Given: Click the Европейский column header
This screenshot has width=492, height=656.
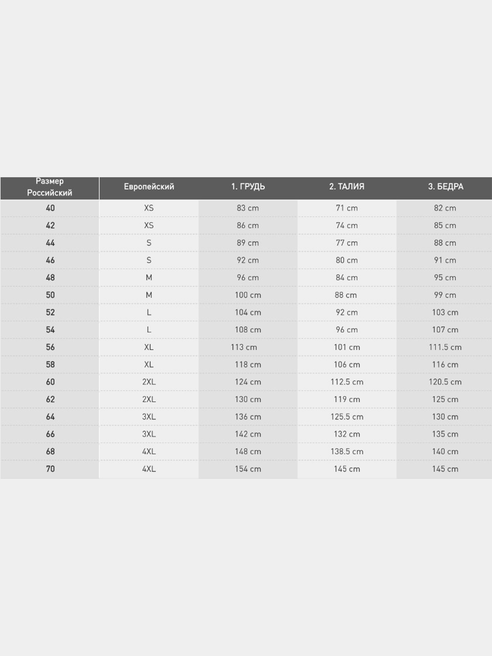Looking at the screenshot, I should pyautogui.click(x=149, y=187).
